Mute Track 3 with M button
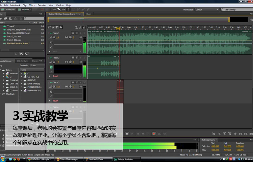Screen dimensions: 253x172 coord(73,82)
